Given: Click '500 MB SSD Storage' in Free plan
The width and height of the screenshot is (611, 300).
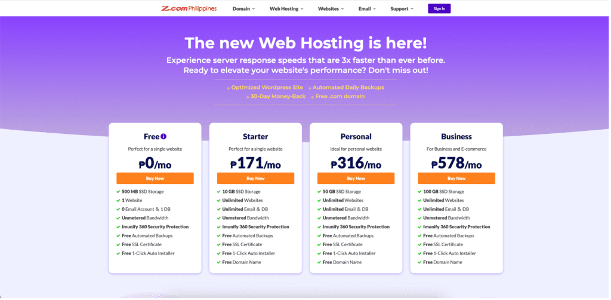Looking at the screenshot, I should 143,192.
